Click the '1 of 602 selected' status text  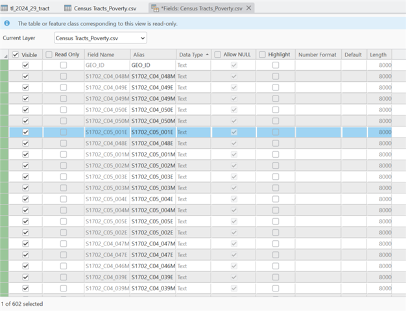pyautogui.click(x=22, y=304)
